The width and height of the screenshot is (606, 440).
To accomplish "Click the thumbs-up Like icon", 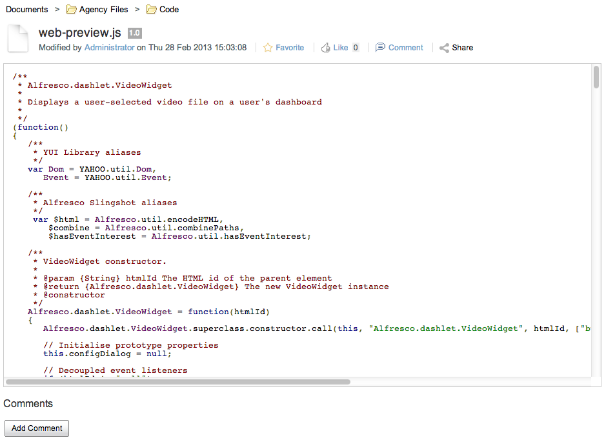I will click(326, 48).
